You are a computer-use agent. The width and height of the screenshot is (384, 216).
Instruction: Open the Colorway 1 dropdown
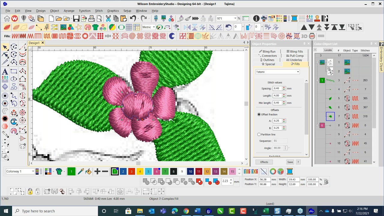[x=20, y=171]
